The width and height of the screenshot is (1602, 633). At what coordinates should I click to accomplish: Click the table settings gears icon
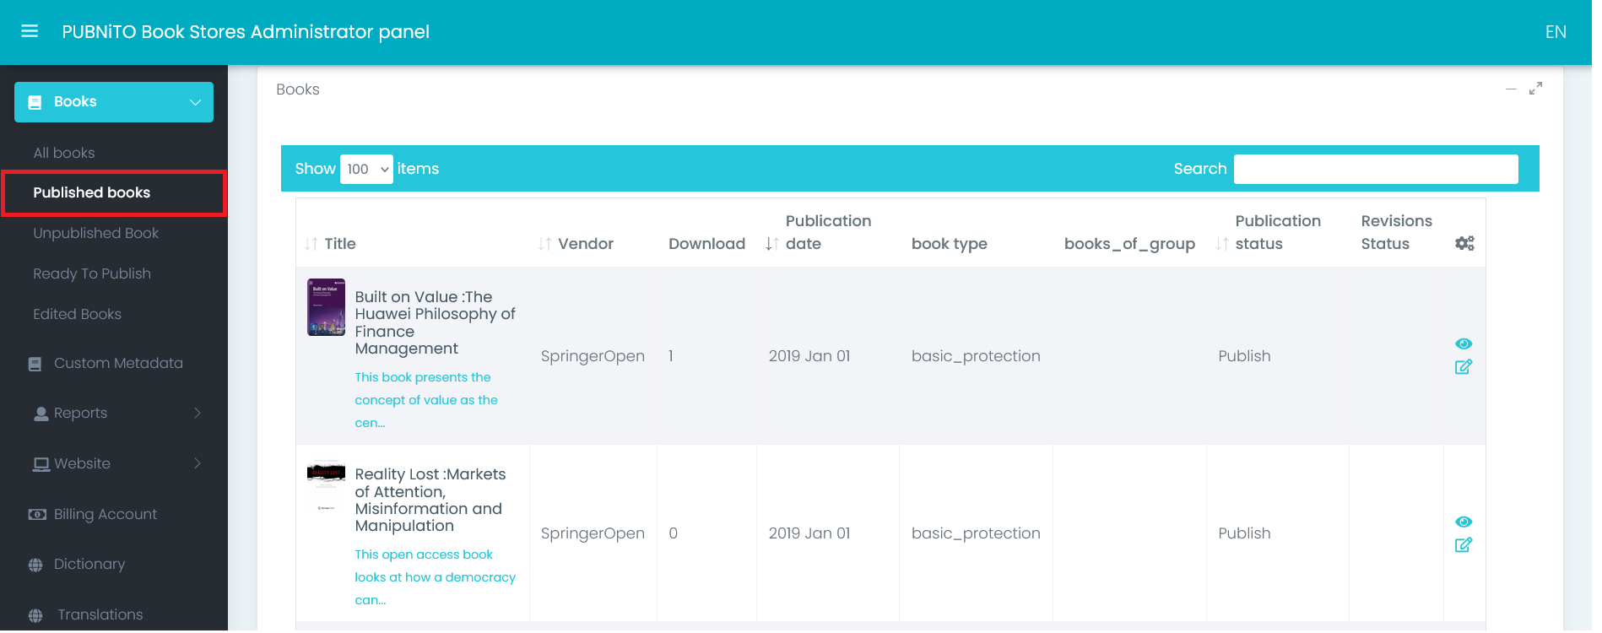[x=1464, y=243]
